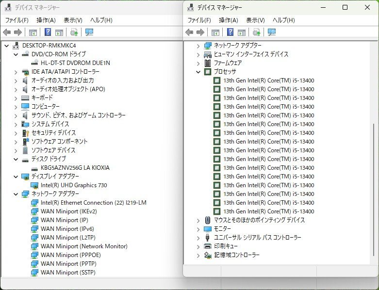Screen dimensions: 379x290
Task: Select the ファームウェア category icon
Action: point(208,63)
